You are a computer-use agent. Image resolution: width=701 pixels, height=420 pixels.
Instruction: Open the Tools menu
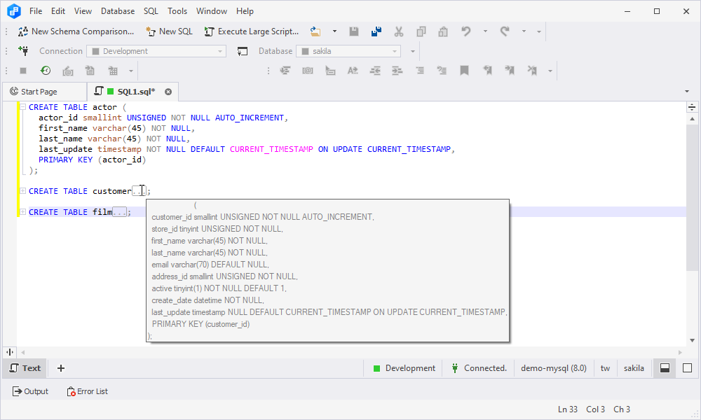tap(177, 11)
